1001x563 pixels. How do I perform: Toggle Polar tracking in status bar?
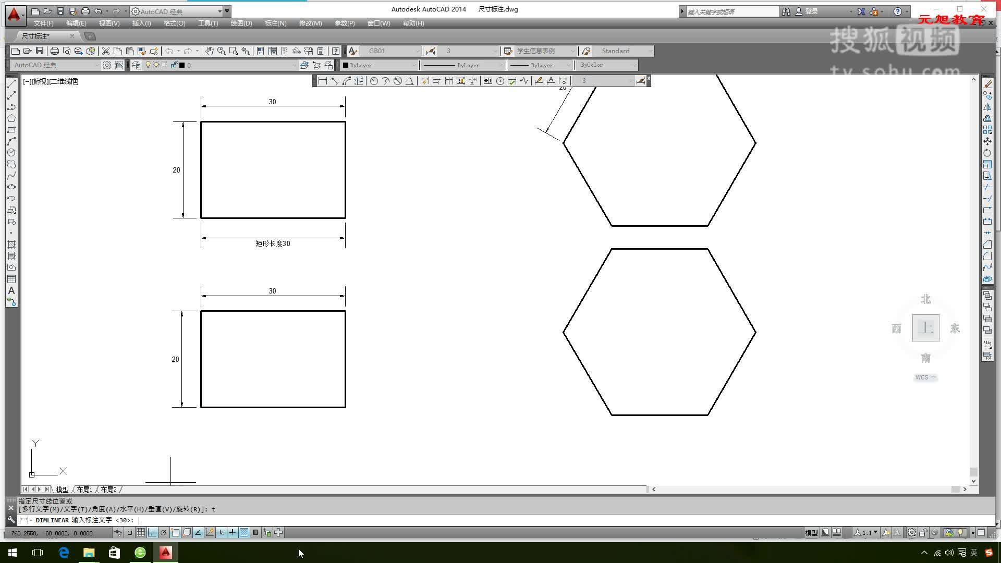coord(164,532)
